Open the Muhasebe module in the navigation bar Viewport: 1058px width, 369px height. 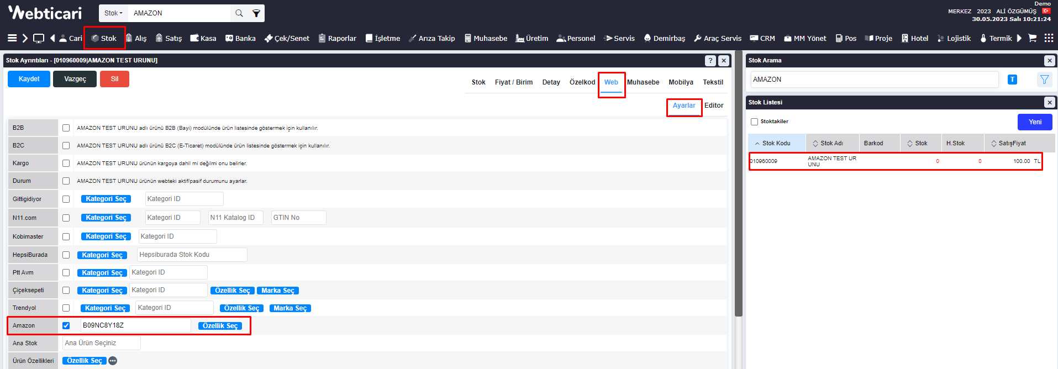[x=486, y=38]
